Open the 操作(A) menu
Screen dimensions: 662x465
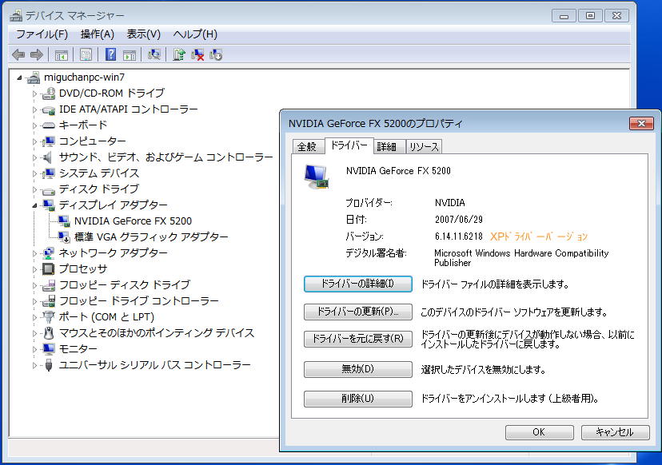98,34
